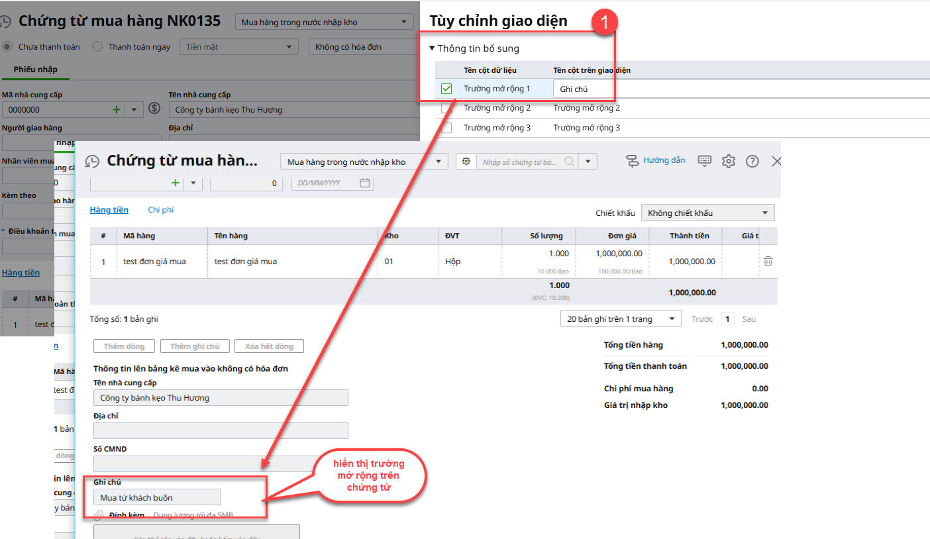Select the Thanh toán ngay radio button
Image resolution: width=930 pixels, height=539 pixels.
97,47
